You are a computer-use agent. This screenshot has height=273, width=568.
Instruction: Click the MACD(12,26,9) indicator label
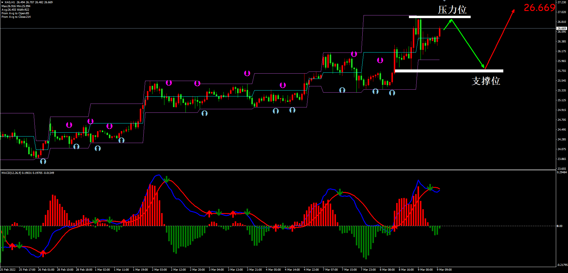point(11,173)
